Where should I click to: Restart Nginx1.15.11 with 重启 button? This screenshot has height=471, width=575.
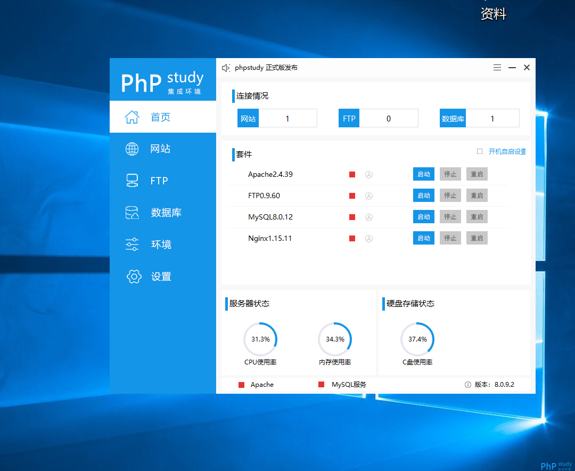point(477,238)
